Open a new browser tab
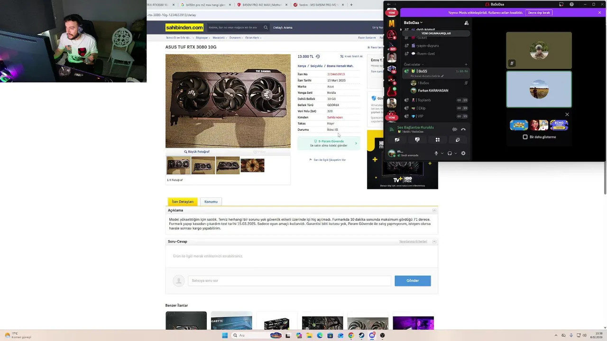607x341 pixels. [x=351, y=5]
